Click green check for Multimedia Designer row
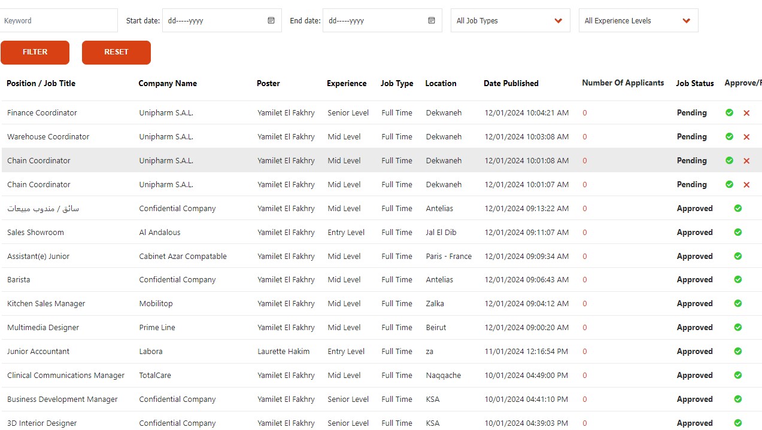The width and height of the screenshot is (762, 430). (738, 327)
